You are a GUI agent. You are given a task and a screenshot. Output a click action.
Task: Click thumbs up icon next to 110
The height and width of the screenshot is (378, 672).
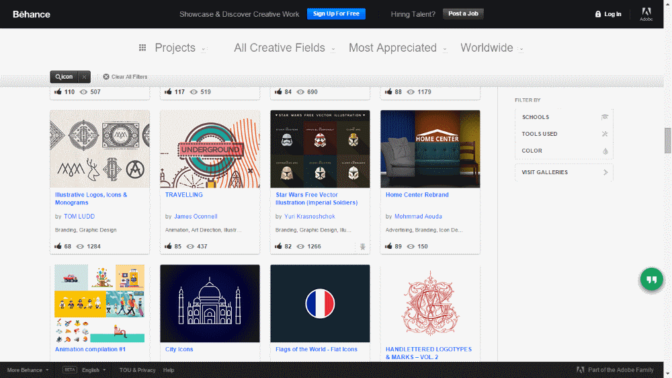coord(58,92)
